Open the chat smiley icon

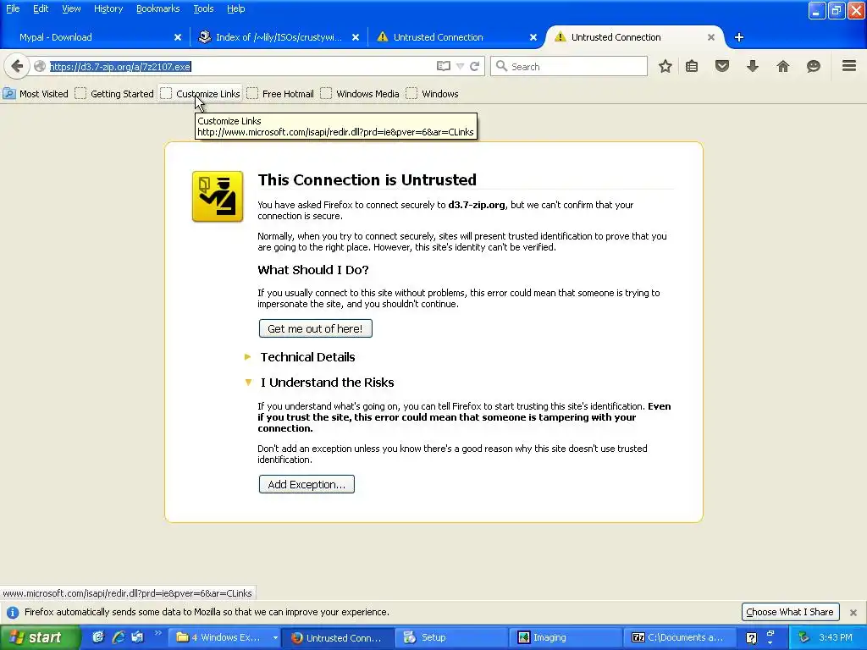814,66
